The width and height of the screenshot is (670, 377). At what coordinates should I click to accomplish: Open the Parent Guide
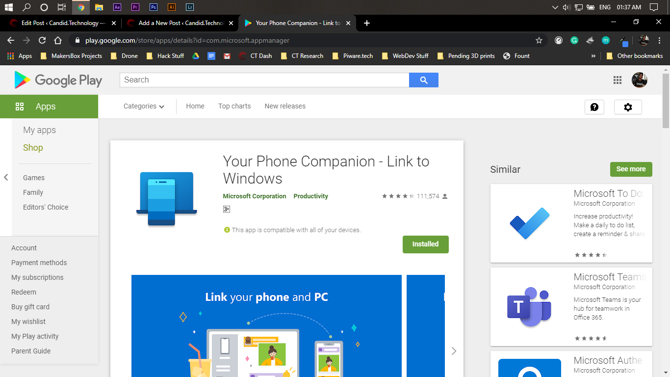(31, 351)
